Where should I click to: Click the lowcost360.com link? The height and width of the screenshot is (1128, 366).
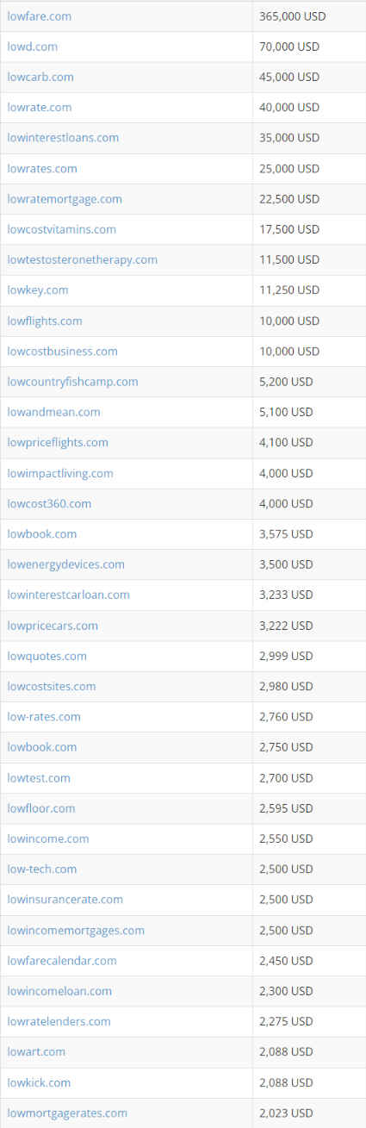tap(49, 503)
